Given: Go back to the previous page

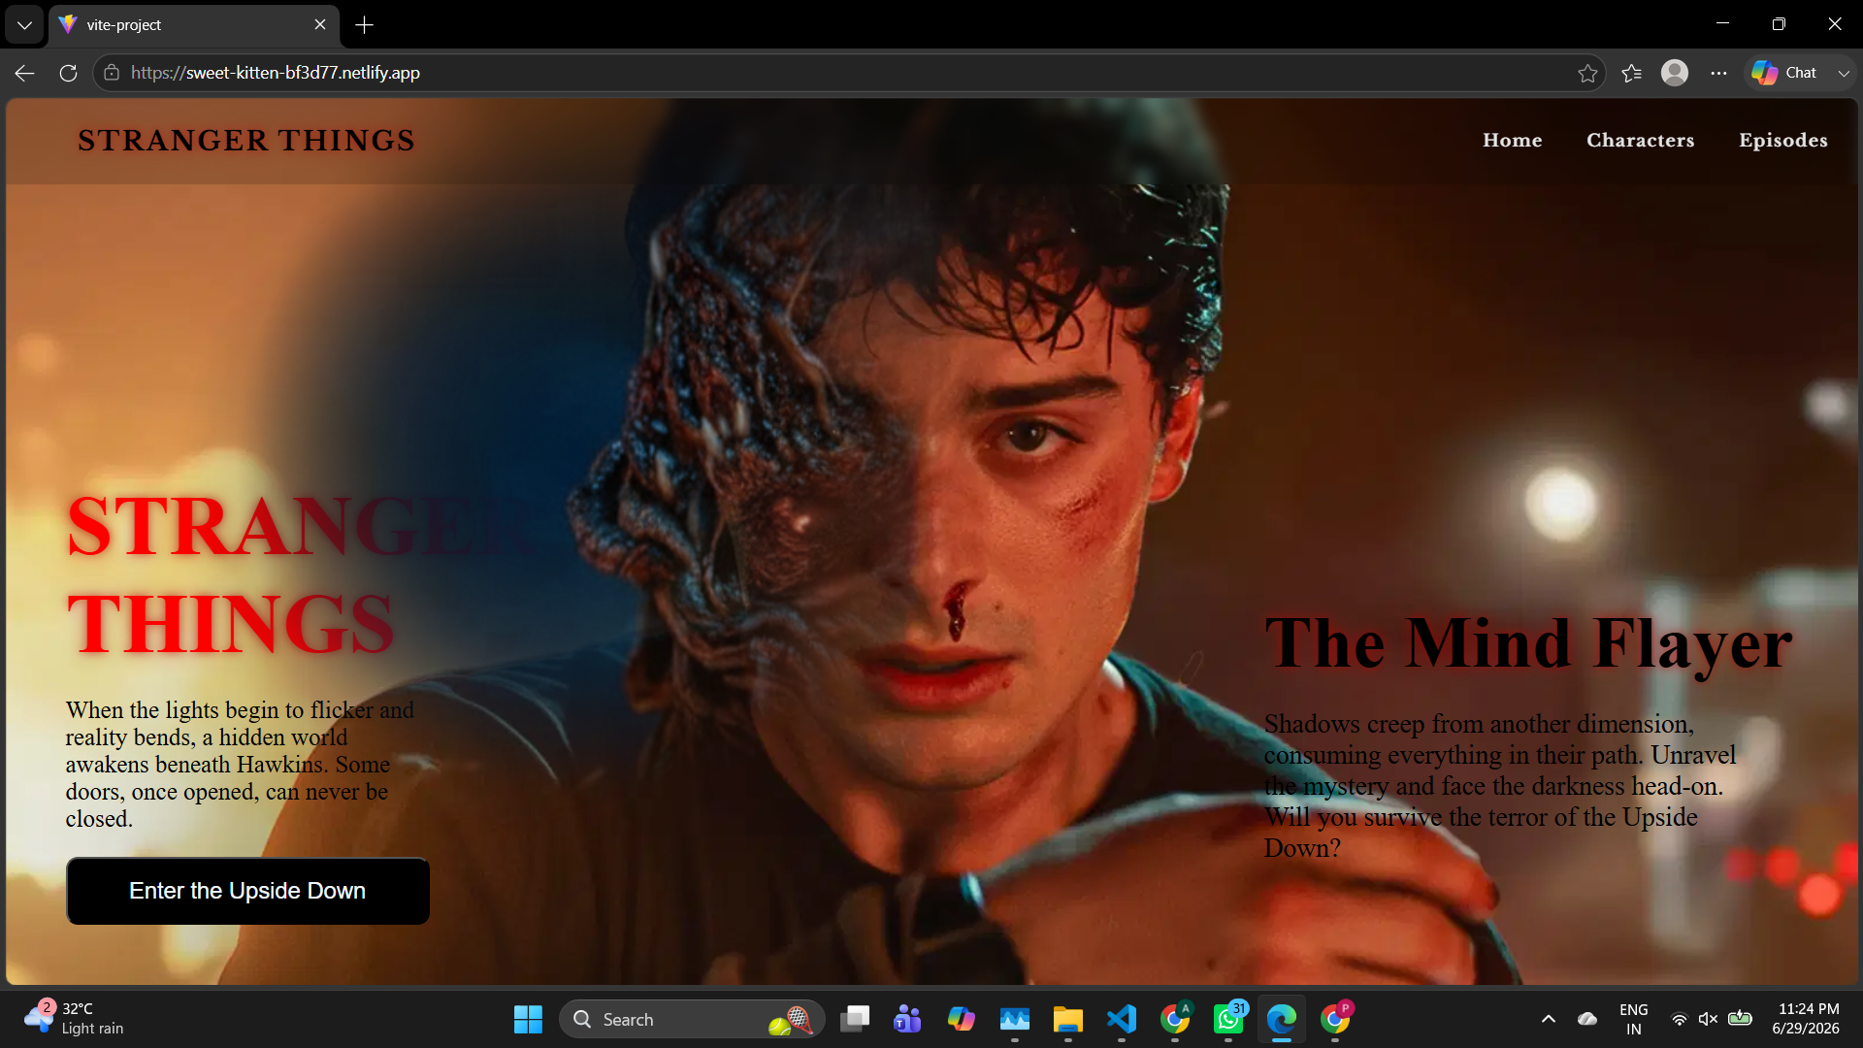Looking at the screenshot, I should (x=25, y=73).
